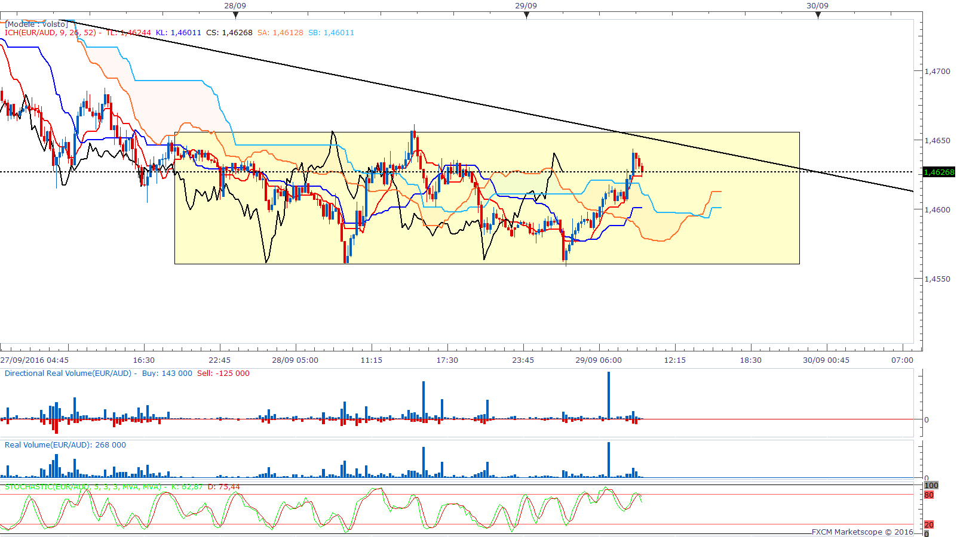The height and width of the screenshot is (537, 957).
Task: Click the stochastic 20 oversold level tag
Action: (x=929, y=524)
